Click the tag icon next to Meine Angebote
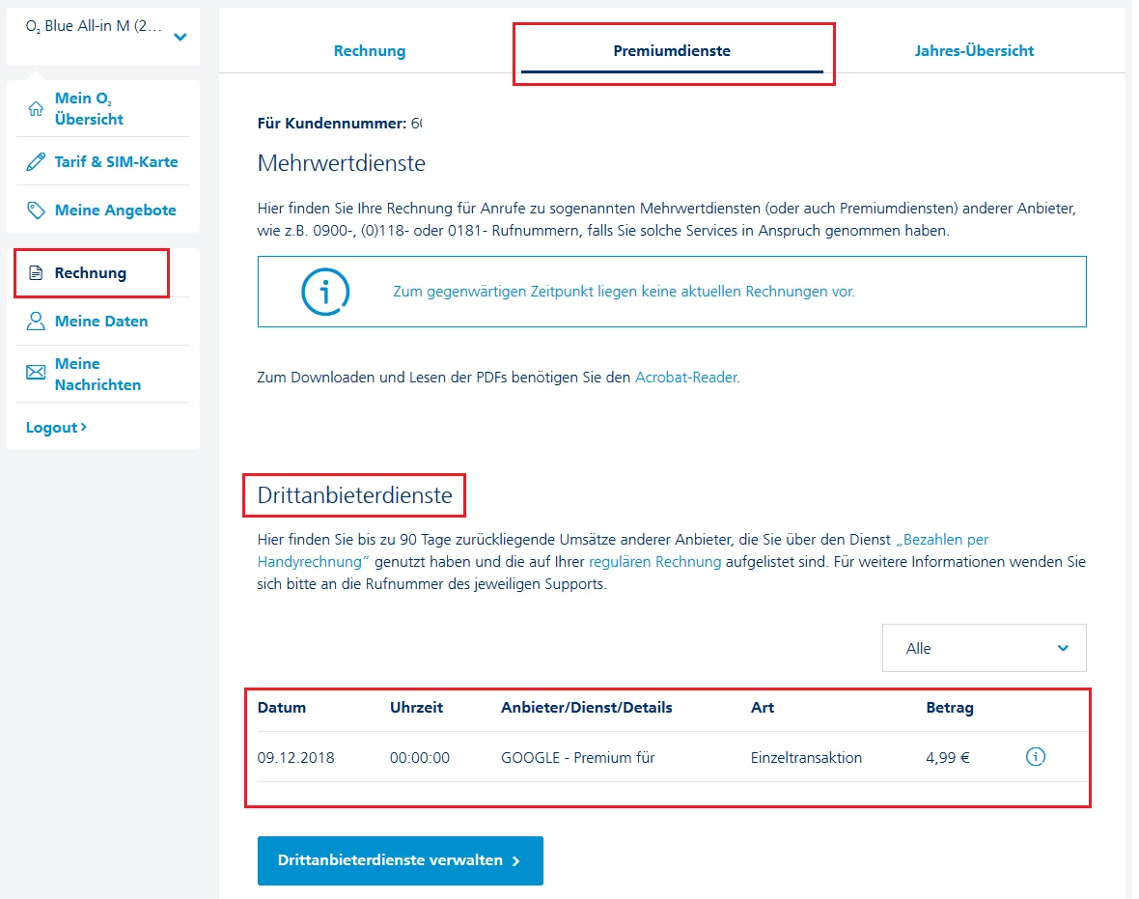Viewport: 1139px width, 899px height. (x=36, y=211)
